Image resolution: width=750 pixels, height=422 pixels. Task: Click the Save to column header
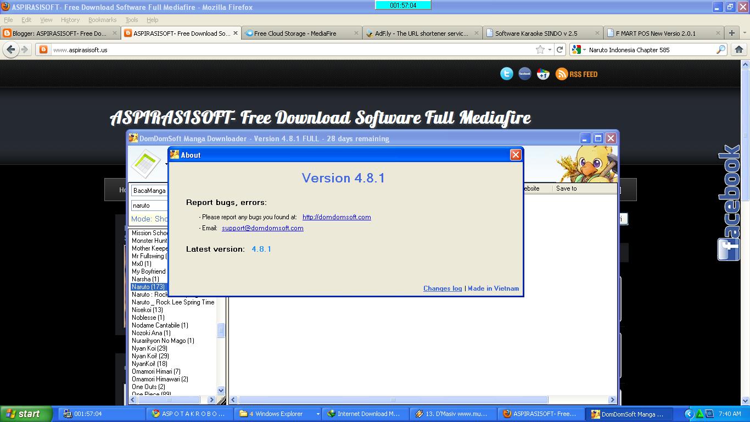pyautogui.click(x=567, y=188)
